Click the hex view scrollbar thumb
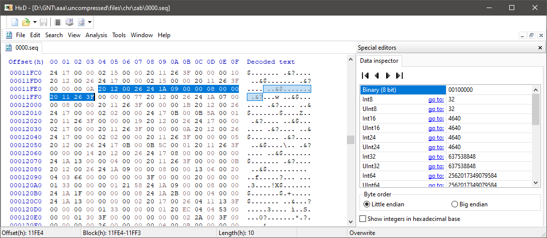The width and height of the screenshot is (547, 238). tap(350, 140)
